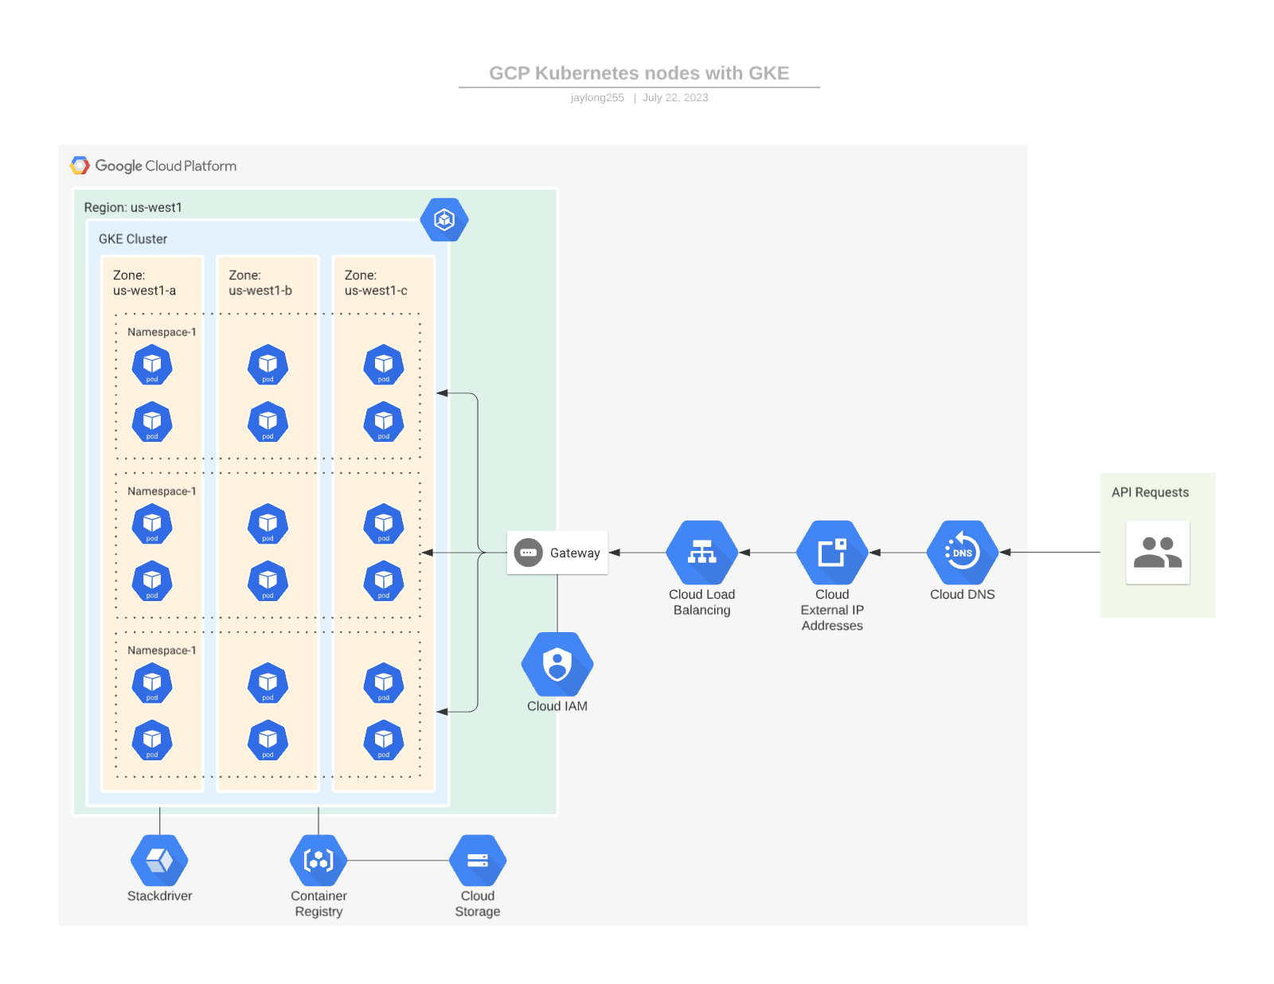Select the Cloud DNS icon

point(963,553)
